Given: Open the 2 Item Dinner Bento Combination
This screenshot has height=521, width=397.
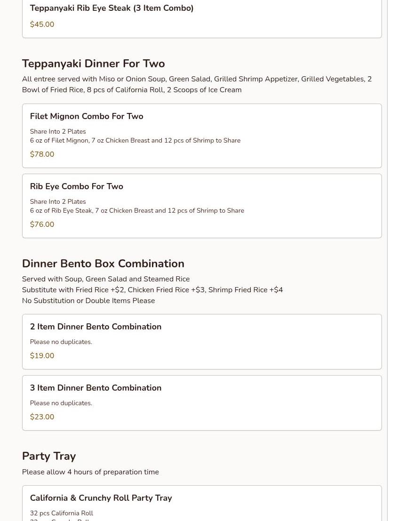Looking at the screenshot, I should point(95,327).
